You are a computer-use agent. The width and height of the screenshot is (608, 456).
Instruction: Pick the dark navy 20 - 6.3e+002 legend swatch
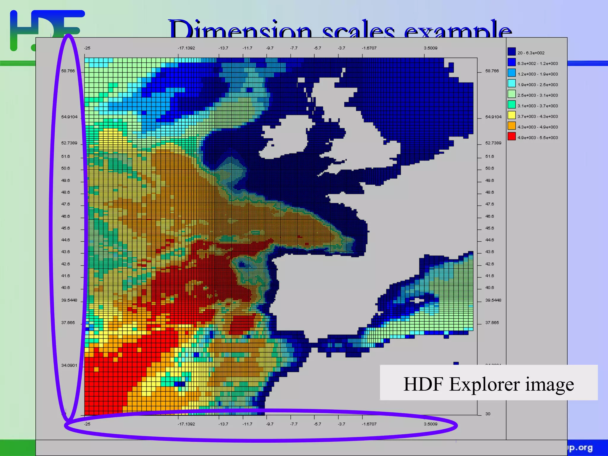(512, 52)
